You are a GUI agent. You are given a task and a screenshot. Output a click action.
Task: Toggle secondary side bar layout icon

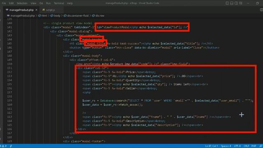coord(236,3)
